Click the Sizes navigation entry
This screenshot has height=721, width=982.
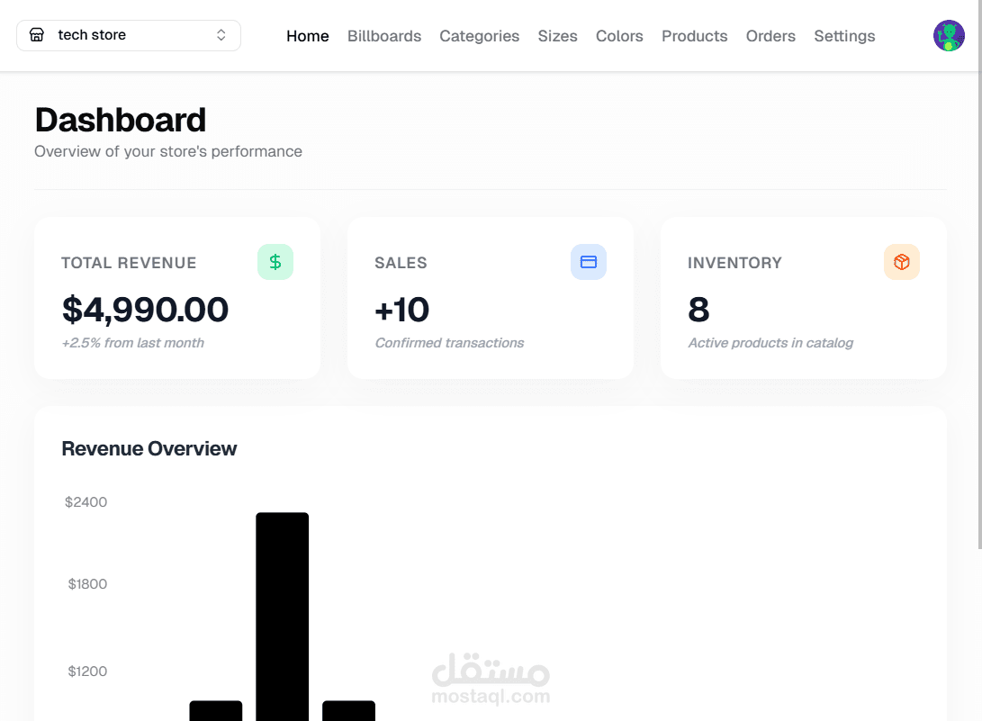[x=557, y=36]
